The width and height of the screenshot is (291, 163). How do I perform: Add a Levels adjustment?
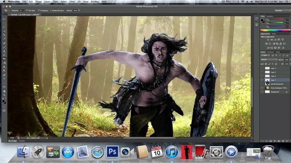[271, 40]
